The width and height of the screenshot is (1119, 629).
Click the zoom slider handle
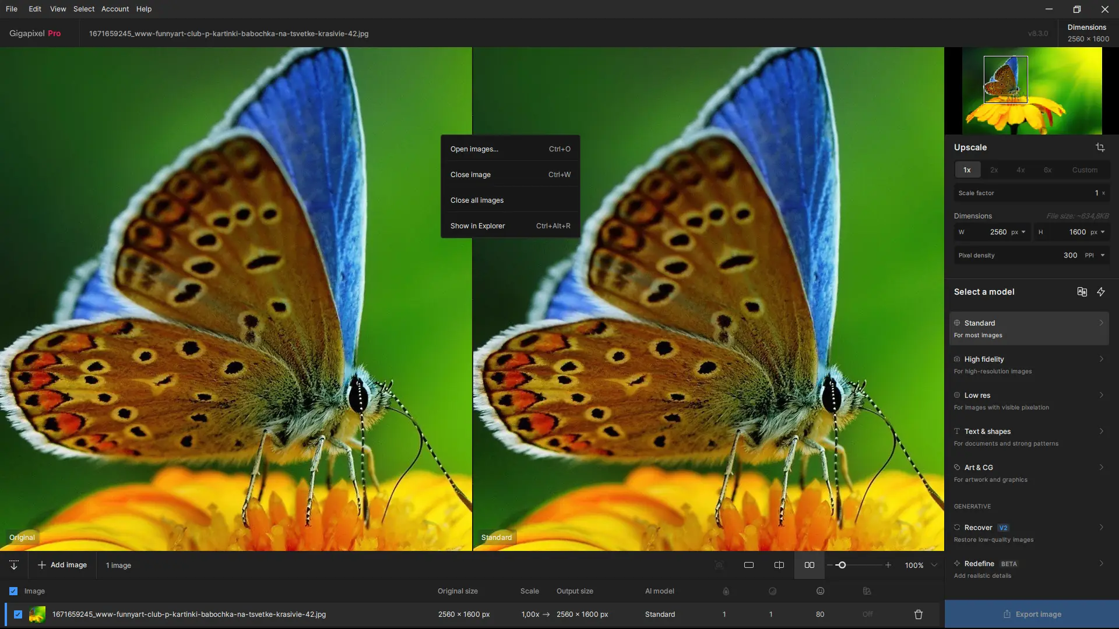pyautogui.click(x=842, y=565)
